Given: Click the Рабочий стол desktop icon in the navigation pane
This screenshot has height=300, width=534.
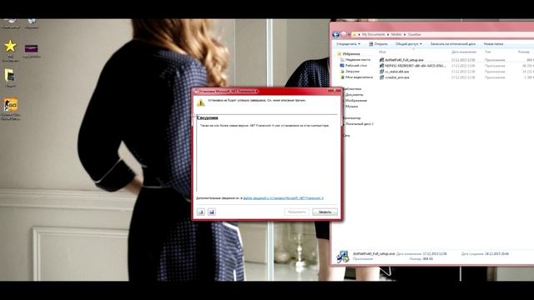Looking at the screenshot, I should click(x=342, y=66).
